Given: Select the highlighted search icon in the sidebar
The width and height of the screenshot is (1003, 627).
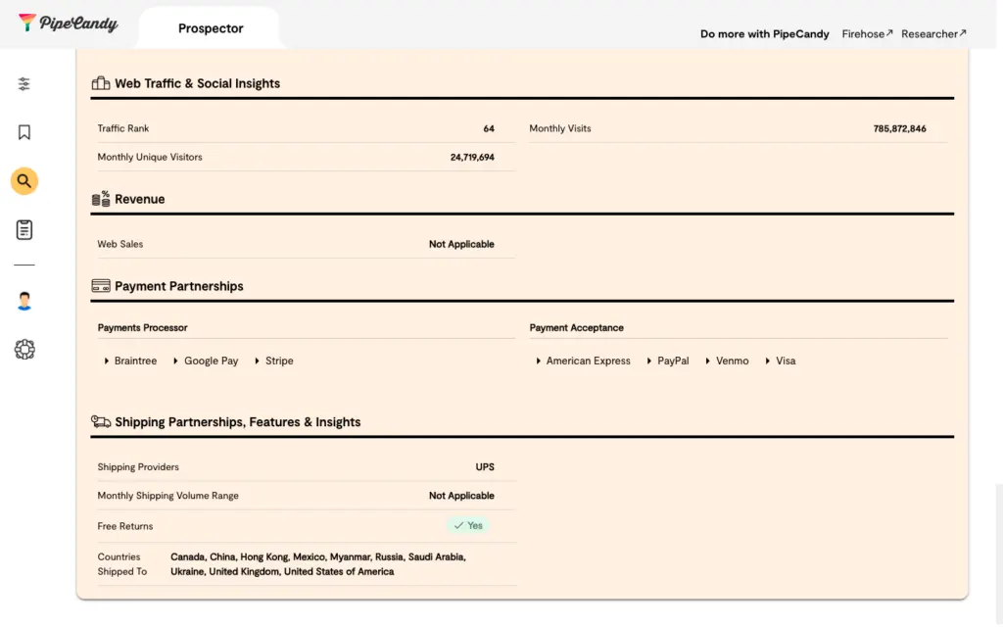Looking at the screenshot, I should [24, 181].
